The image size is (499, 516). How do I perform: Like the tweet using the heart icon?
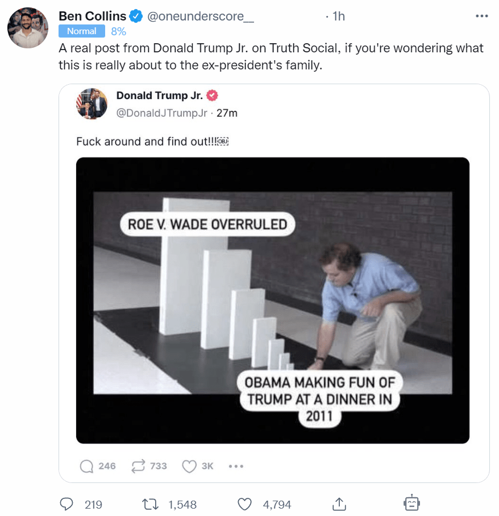pyautogui.click(x=244, y=504)
